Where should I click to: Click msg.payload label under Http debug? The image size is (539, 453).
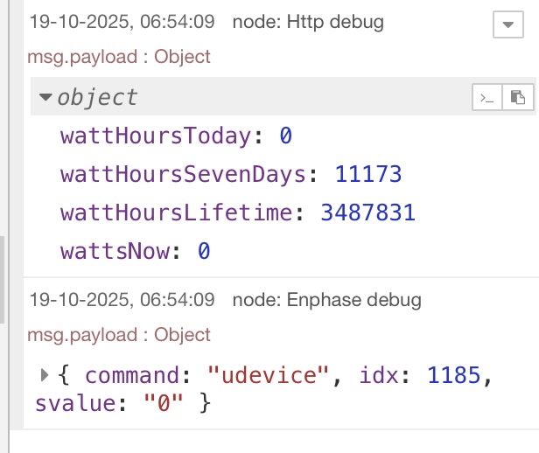click(x=119, y=57)
